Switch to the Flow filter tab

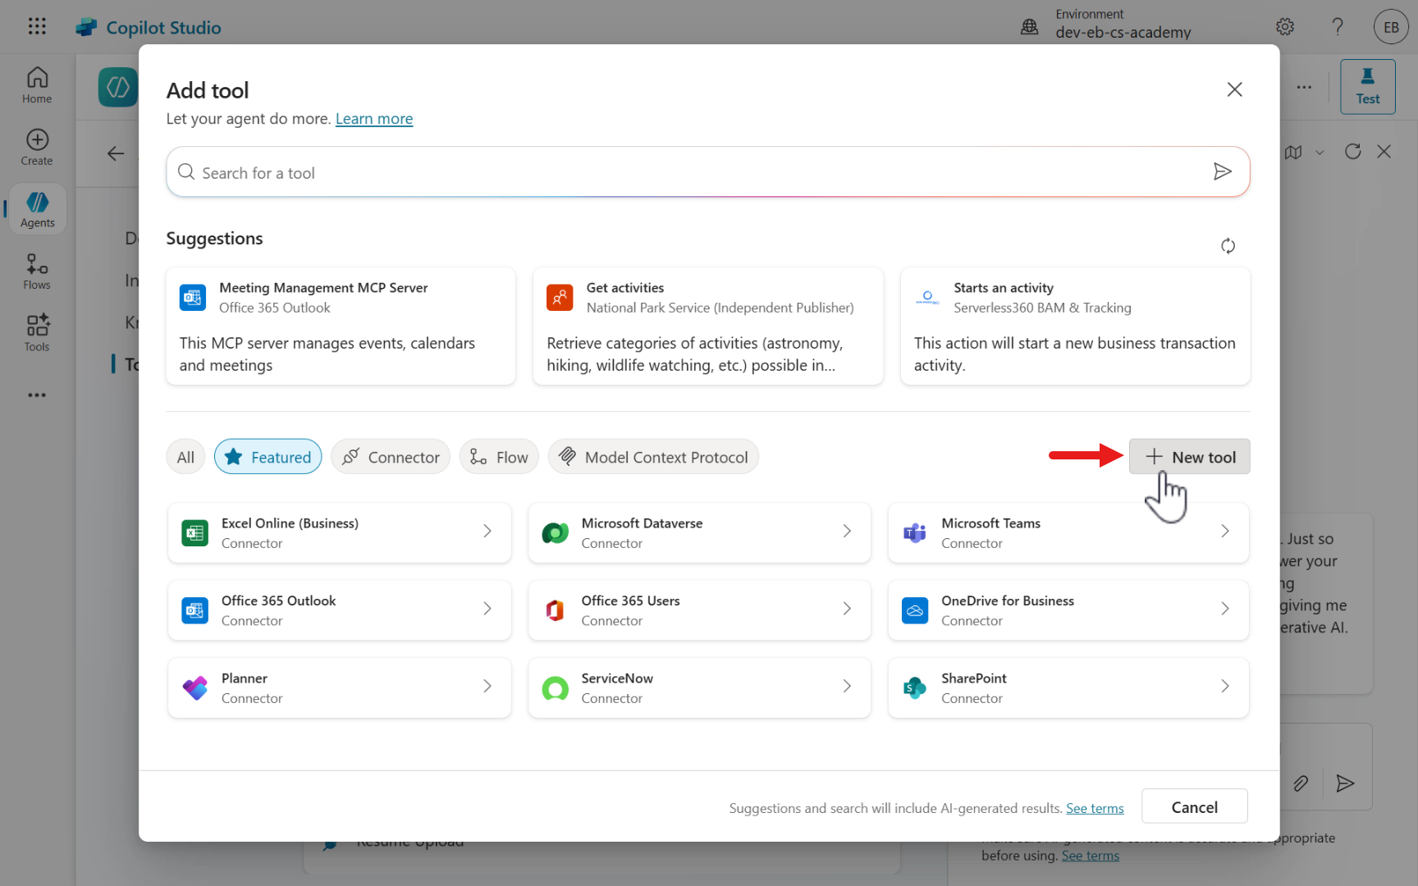499,457
